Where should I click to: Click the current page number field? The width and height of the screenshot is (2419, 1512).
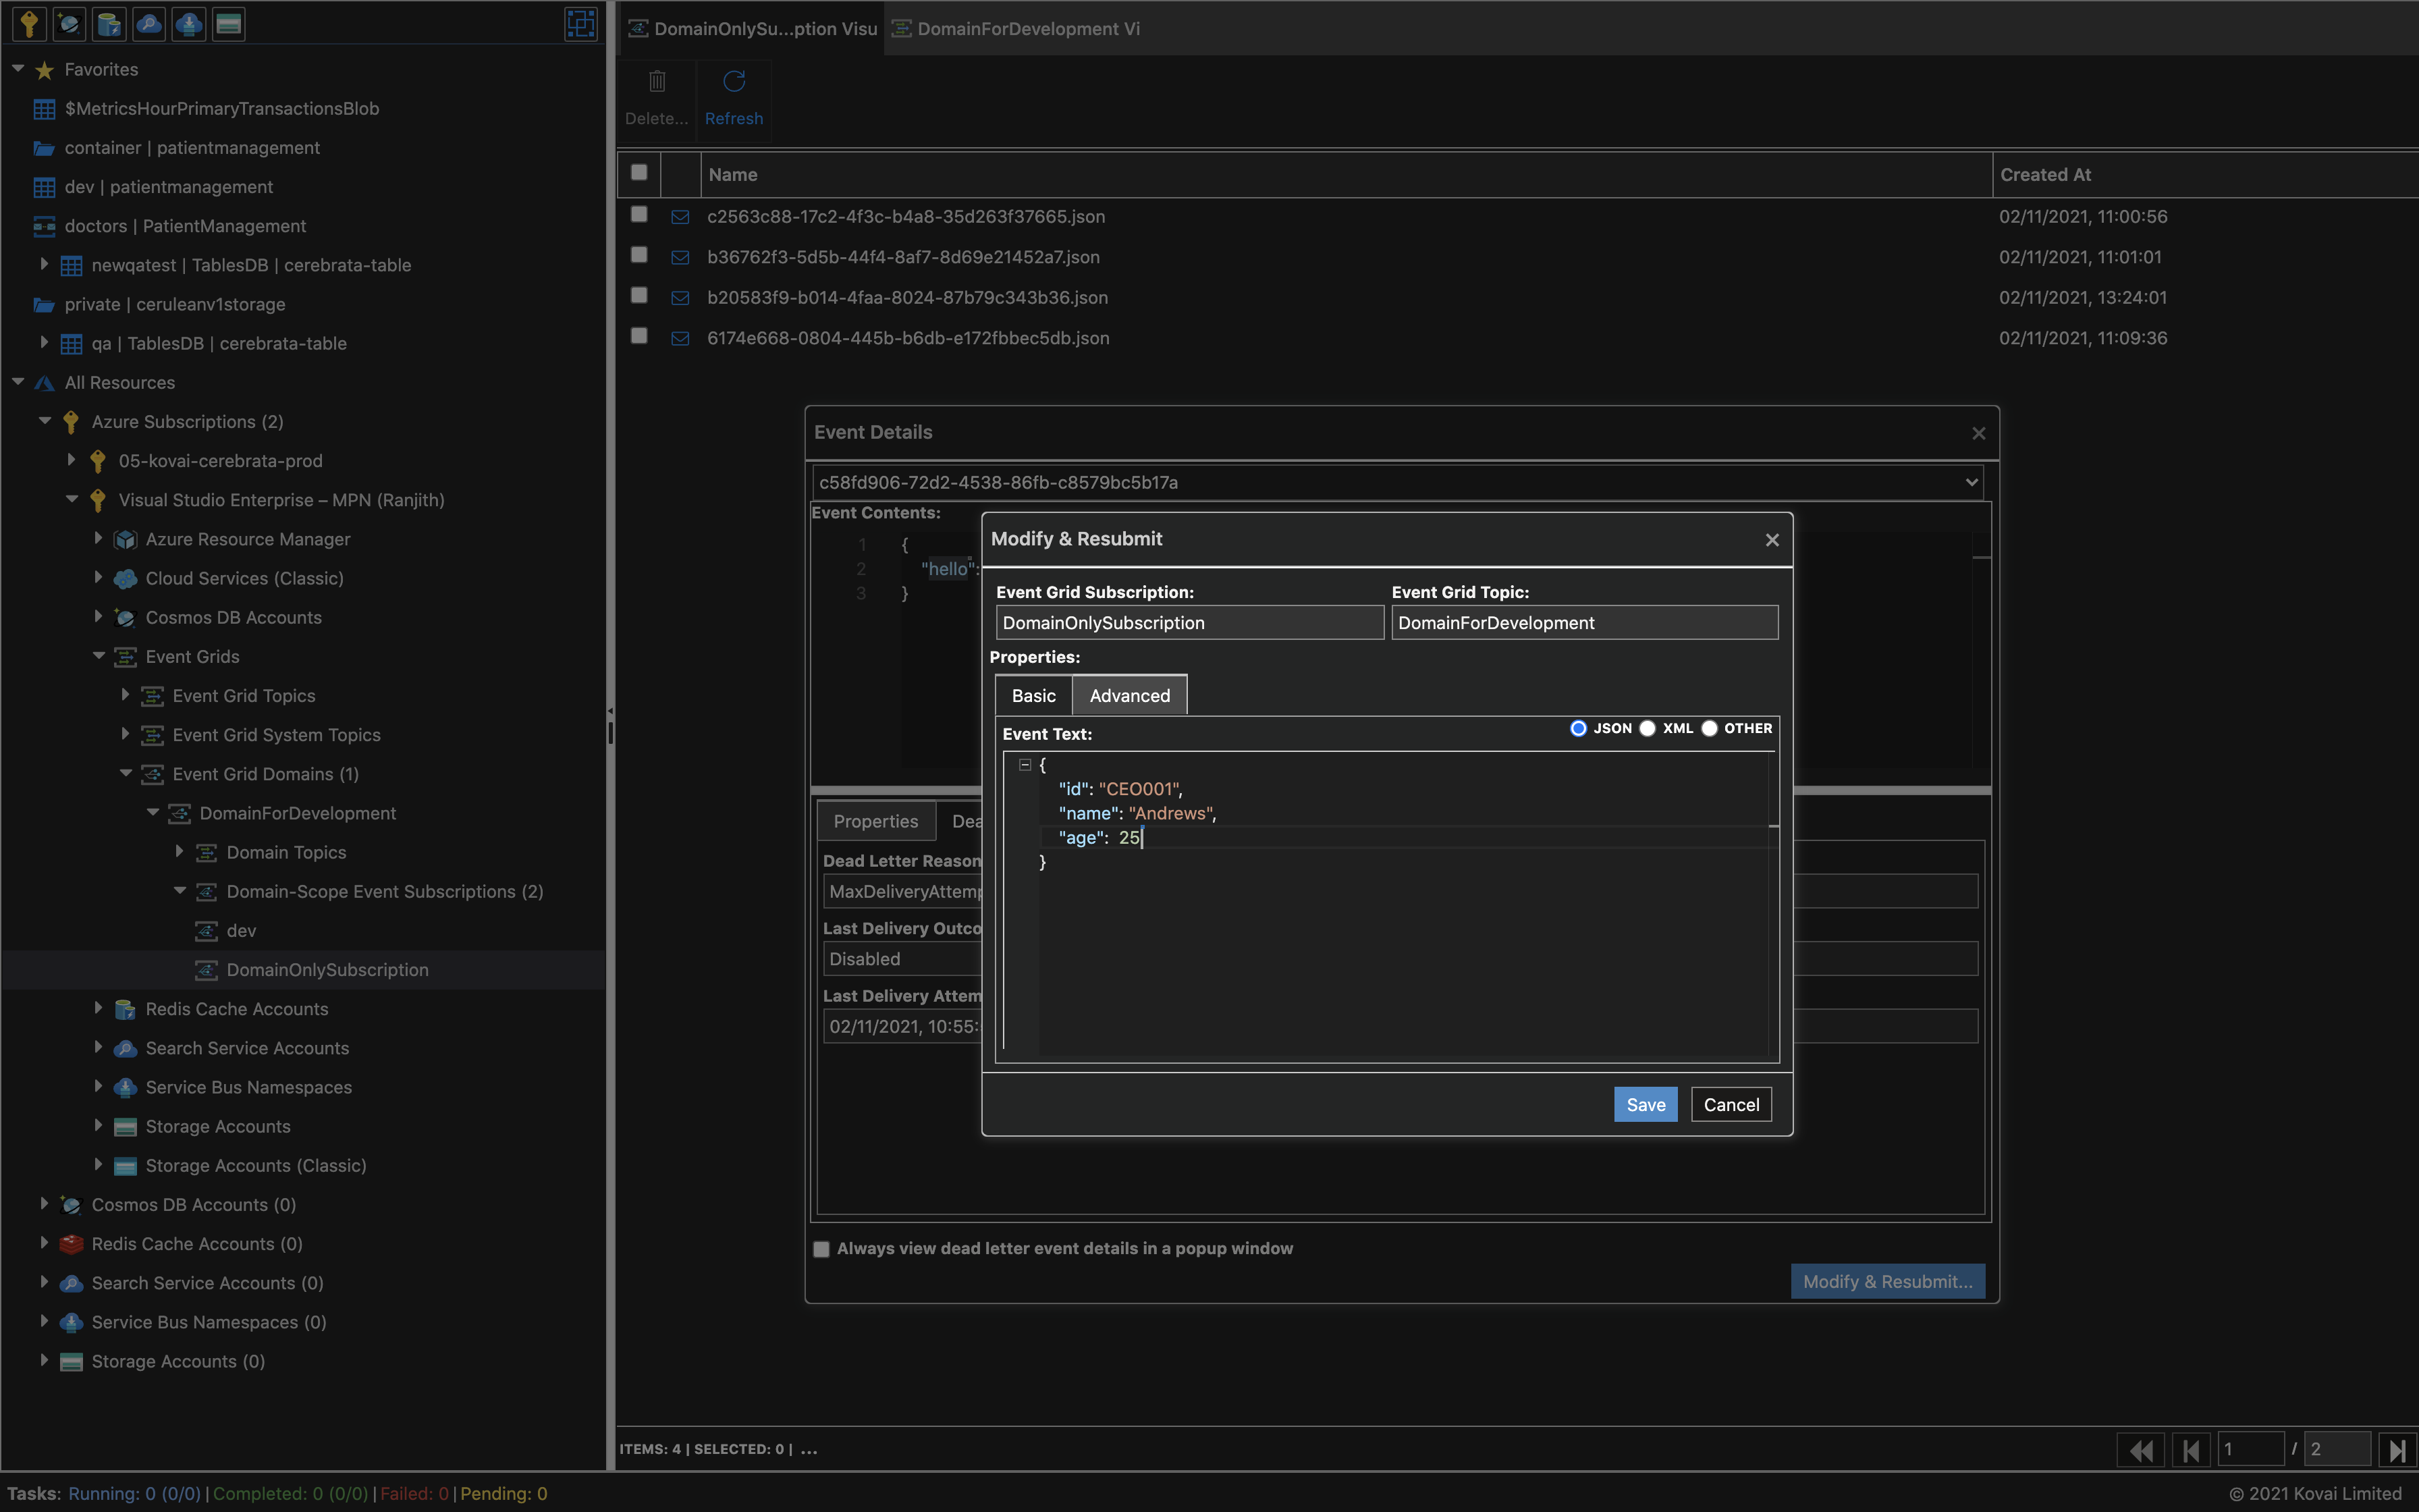[2250, 1449]
